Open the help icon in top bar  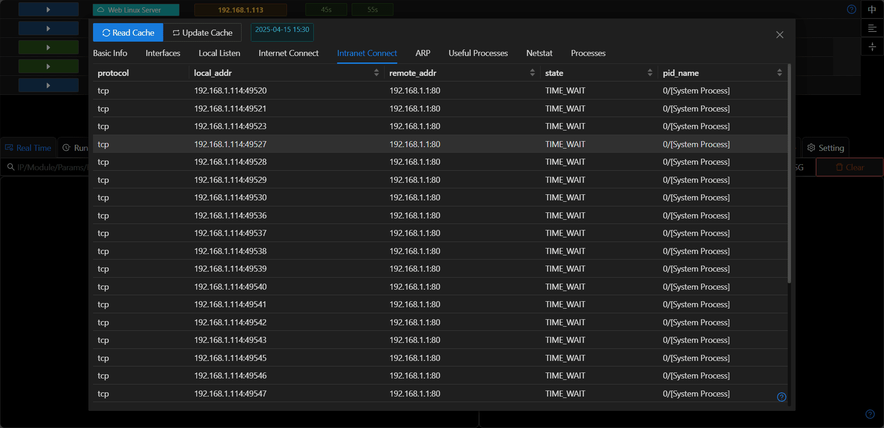(x=852, y=9)
